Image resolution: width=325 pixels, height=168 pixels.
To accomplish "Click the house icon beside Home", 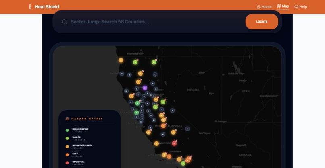I will (259, 7).
